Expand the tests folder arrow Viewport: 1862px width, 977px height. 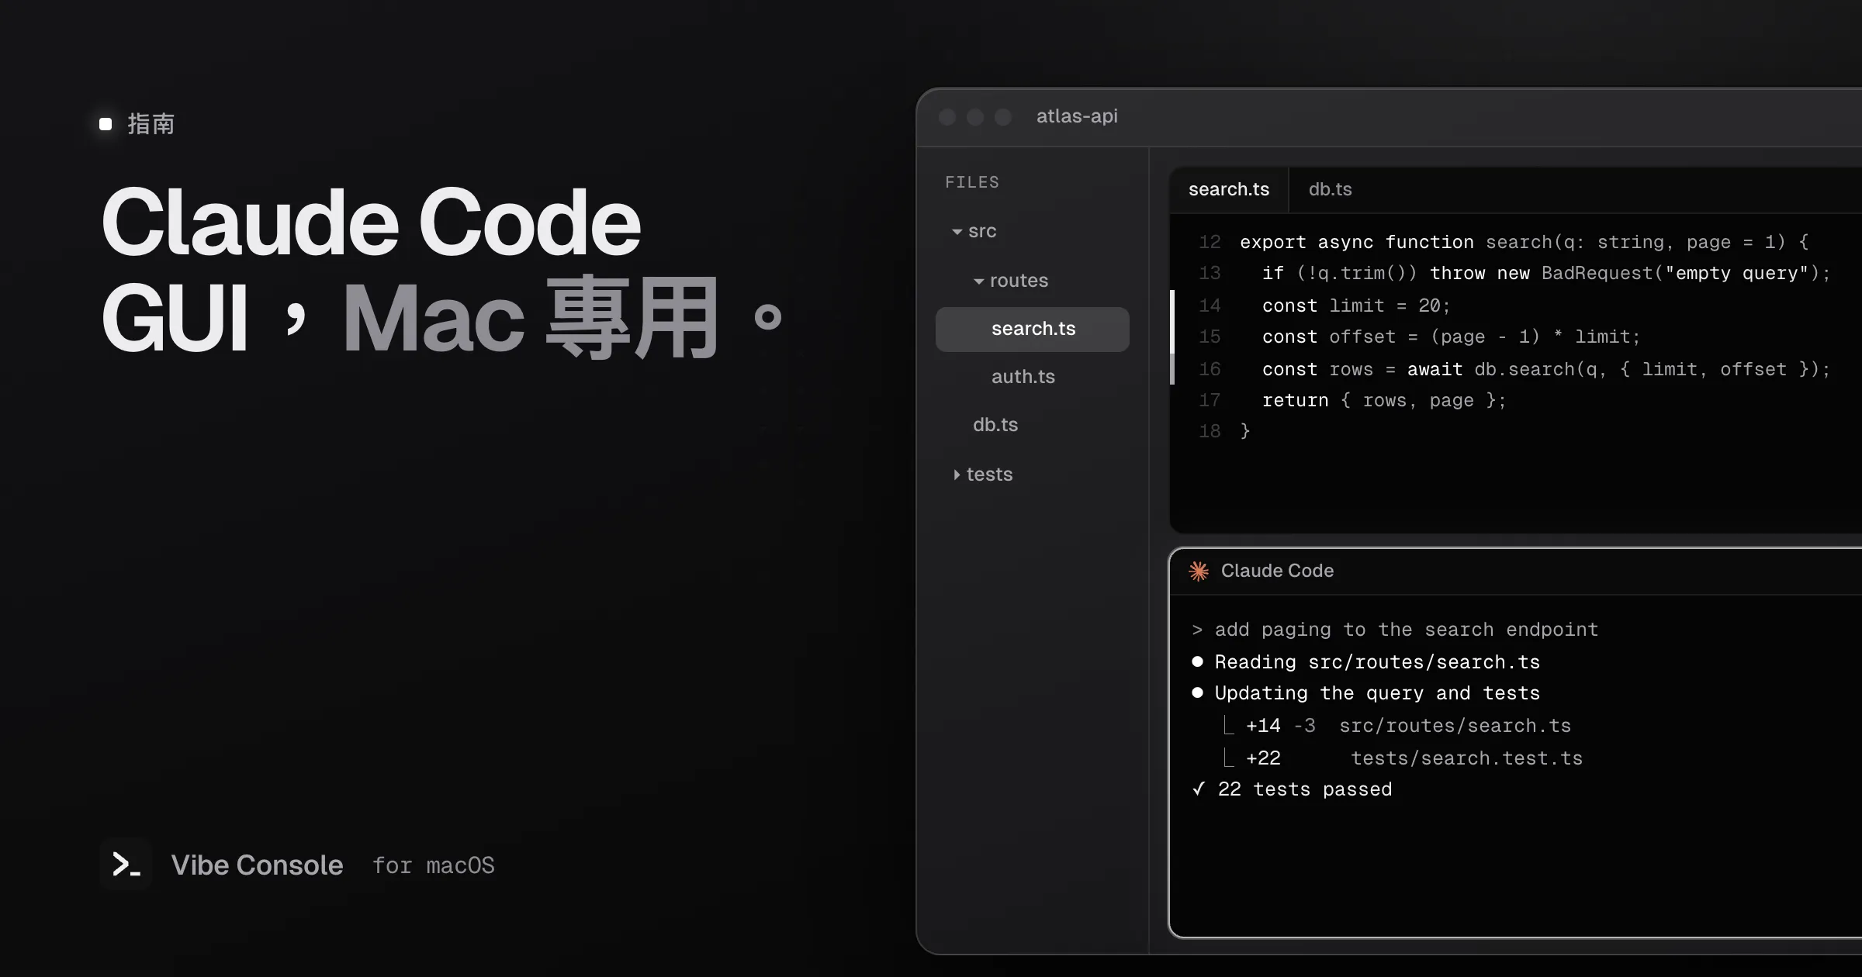pyautogui.click(x=957, y=475)
